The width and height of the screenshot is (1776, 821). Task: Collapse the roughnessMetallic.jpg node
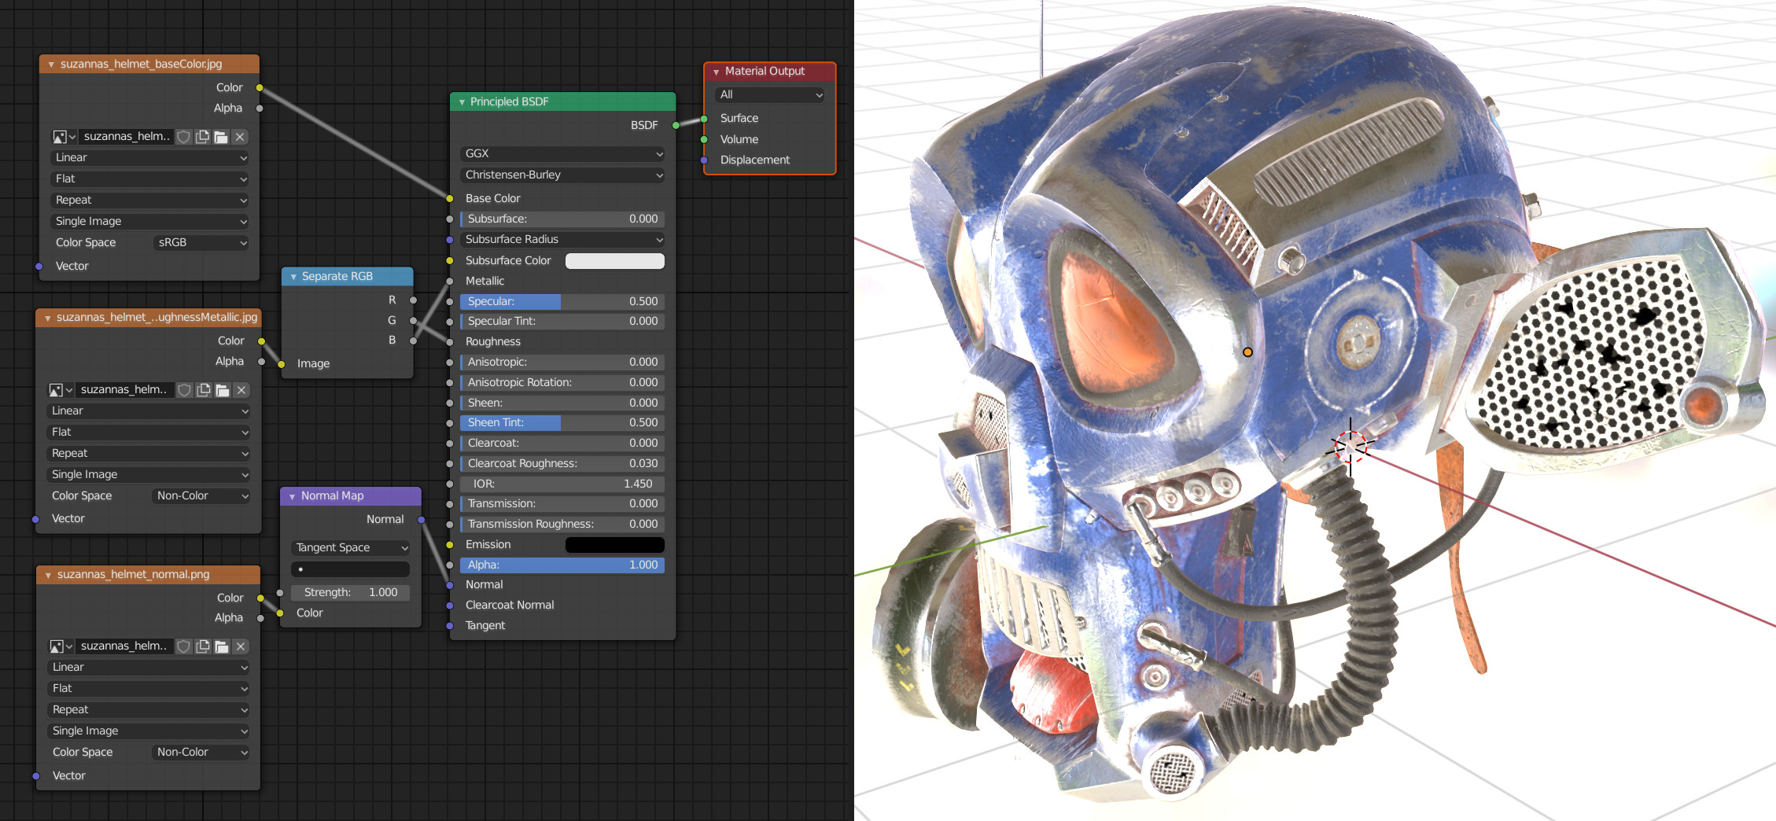(x=48, y=318)
